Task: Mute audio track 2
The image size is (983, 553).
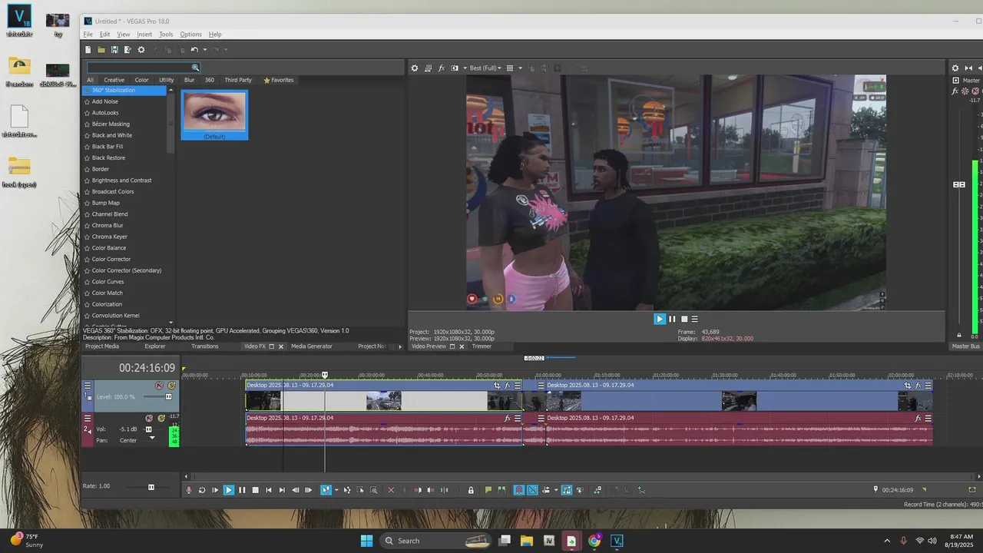Action: tap(149, 418)
